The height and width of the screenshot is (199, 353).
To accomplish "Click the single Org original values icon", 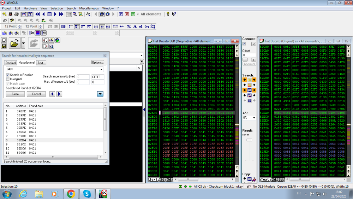I will point(147,27).
